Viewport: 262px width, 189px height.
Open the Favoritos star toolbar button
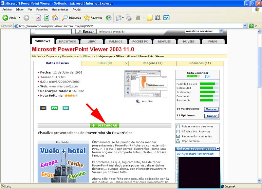[x=93, y=18]
